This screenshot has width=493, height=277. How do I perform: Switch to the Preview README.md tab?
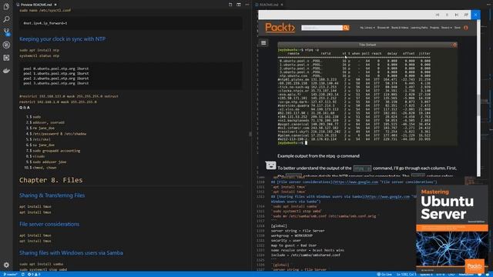pos(36,5)
